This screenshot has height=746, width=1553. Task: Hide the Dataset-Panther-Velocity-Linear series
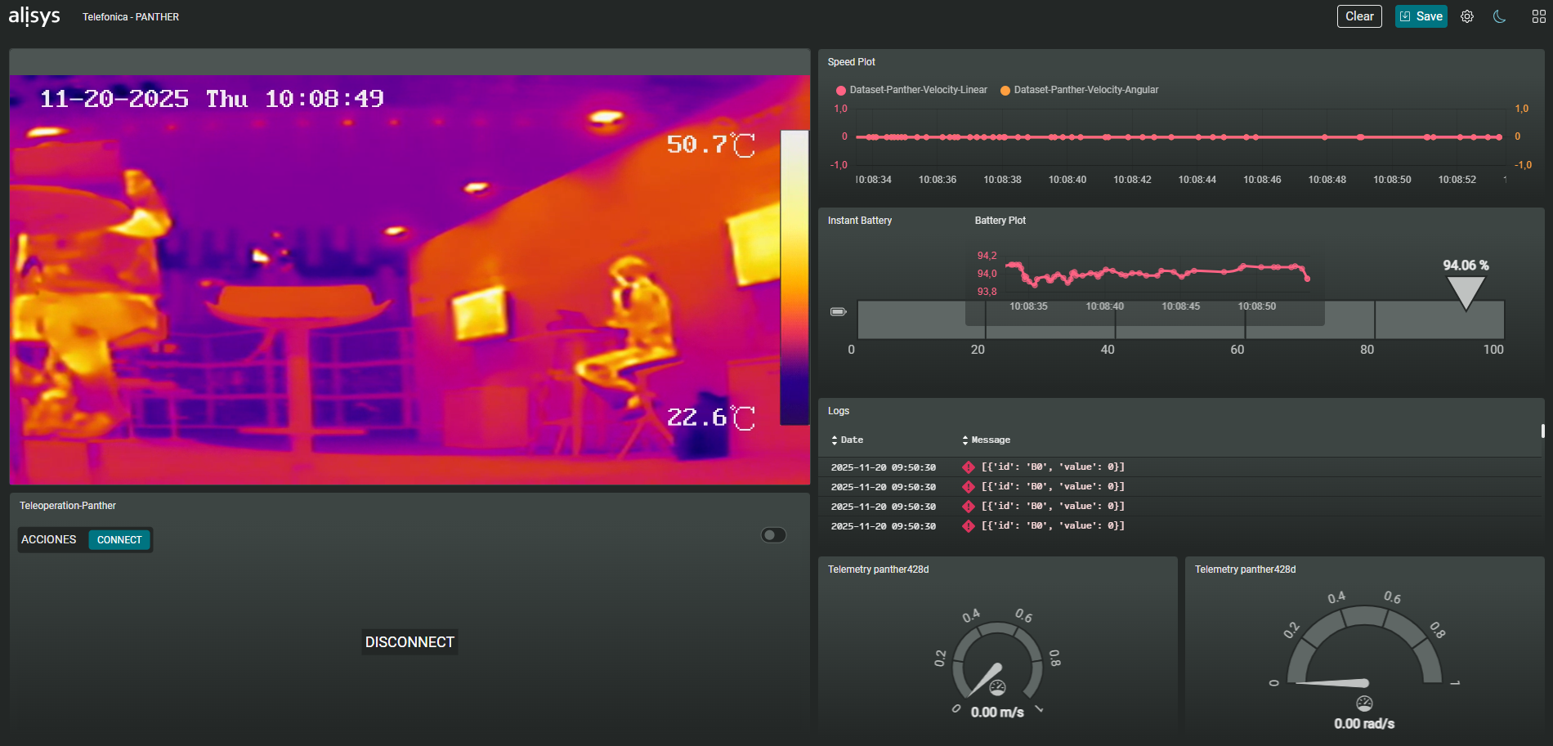point(911,90)
